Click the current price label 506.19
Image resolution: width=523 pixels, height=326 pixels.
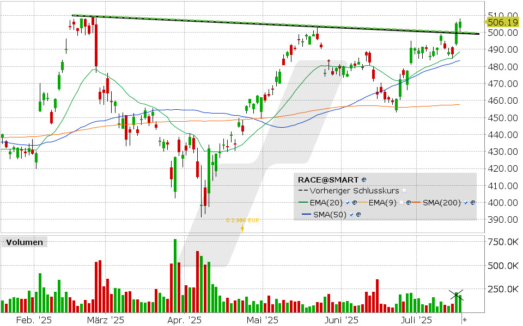(503, 22)
